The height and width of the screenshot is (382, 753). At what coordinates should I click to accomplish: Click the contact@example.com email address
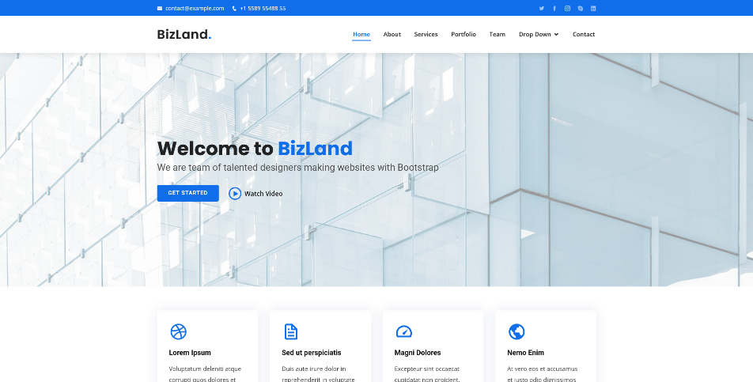pyautogui.click(x=195, y=8)
